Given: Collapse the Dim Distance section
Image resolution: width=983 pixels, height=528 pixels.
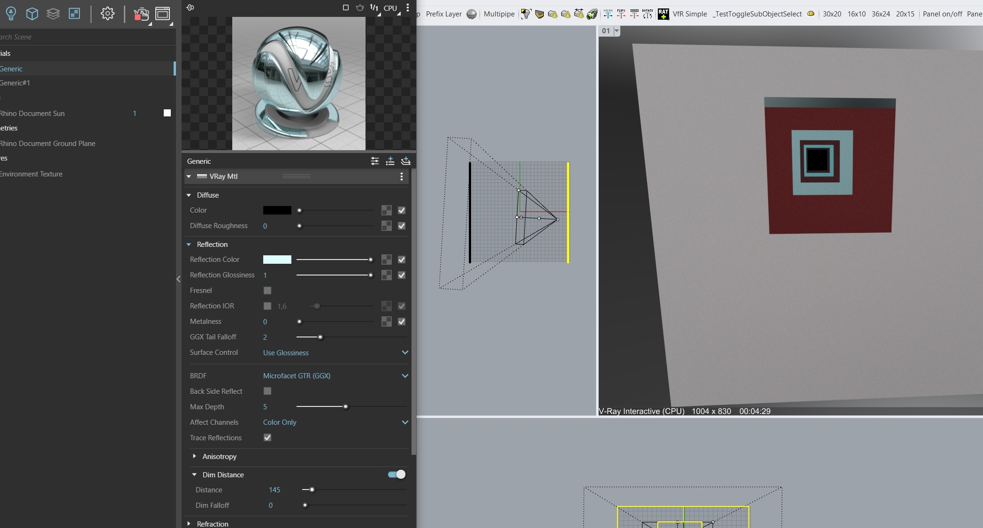Looking at the screenshot, I should (x=194, y=475).
